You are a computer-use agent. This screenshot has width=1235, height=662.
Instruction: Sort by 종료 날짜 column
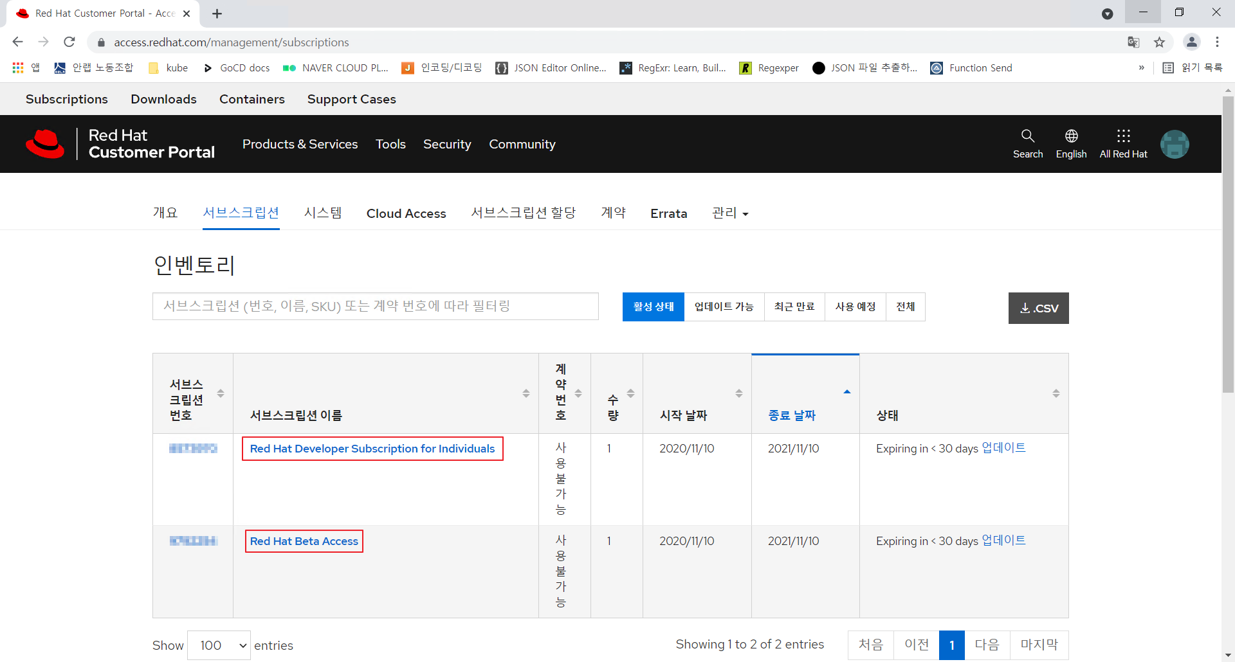[x=805, y=393]
